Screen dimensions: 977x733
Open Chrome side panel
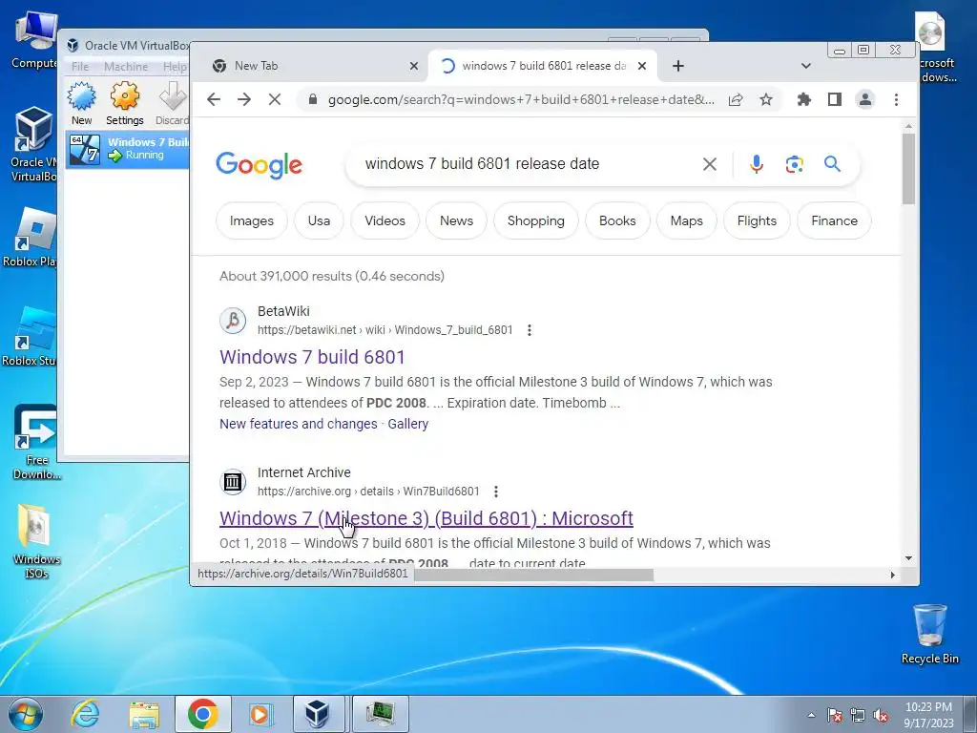(834, 99)
